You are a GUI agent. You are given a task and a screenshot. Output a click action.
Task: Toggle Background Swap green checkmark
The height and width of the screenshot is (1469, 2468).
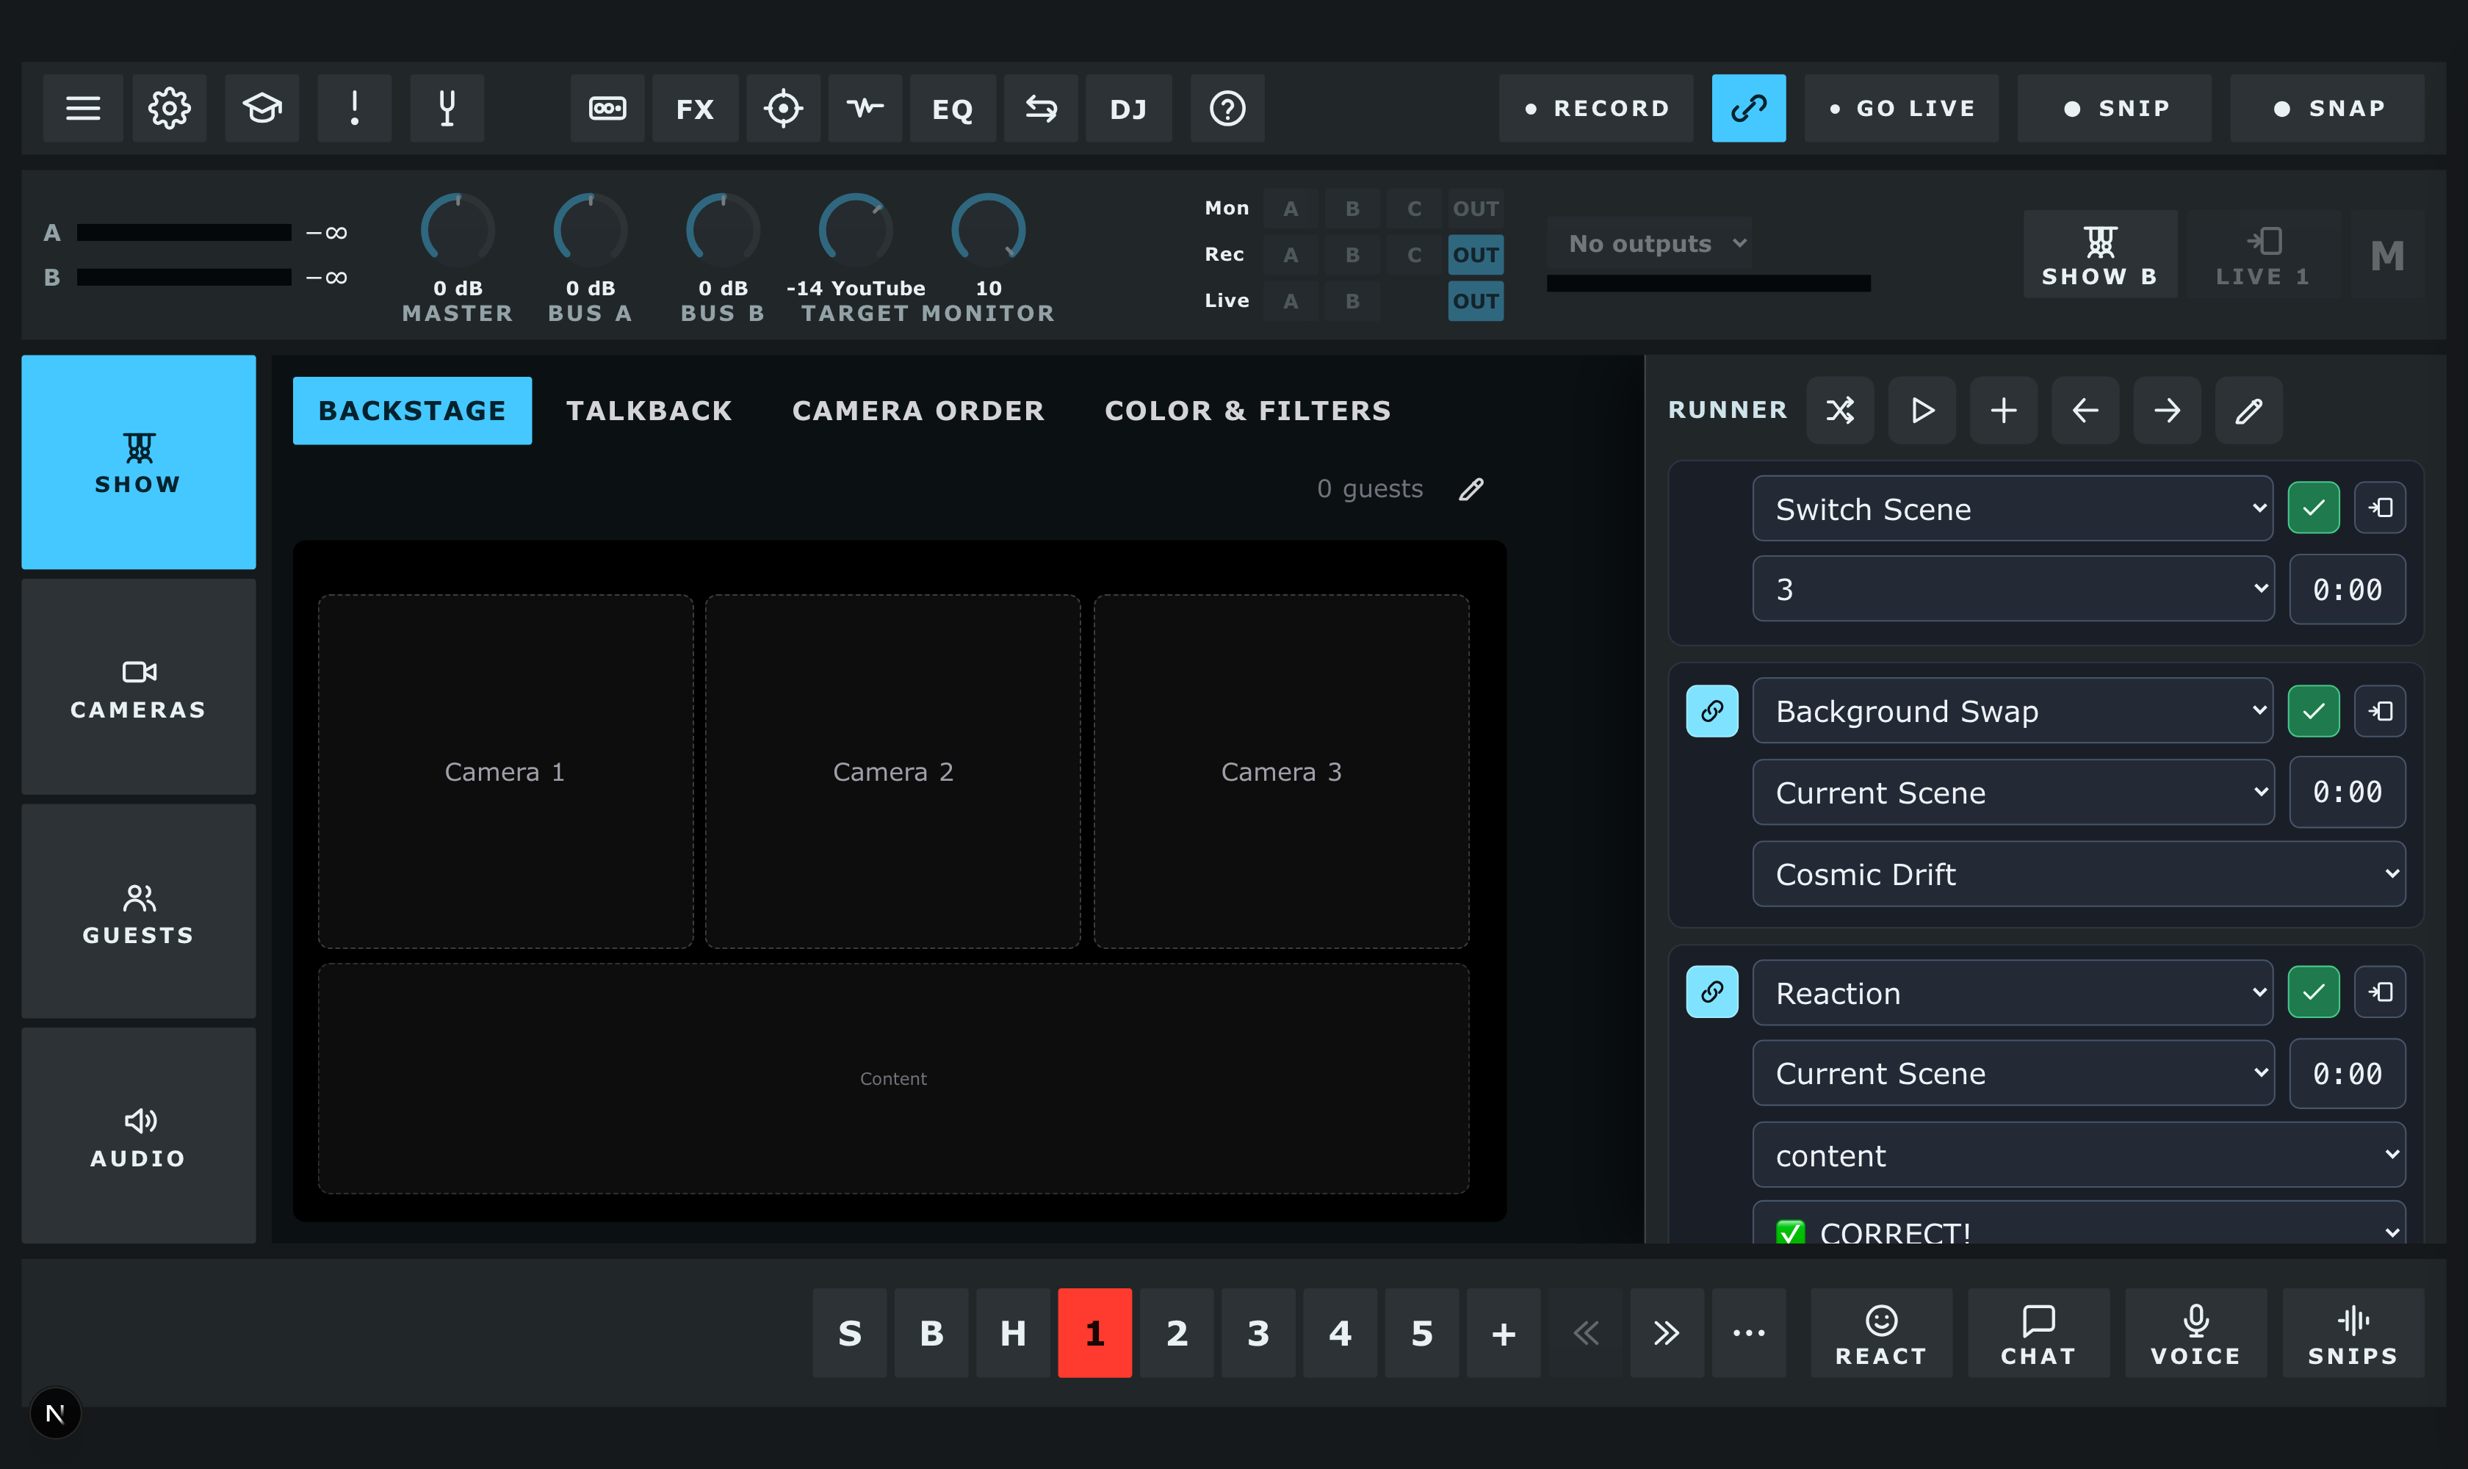point(2314,711)
